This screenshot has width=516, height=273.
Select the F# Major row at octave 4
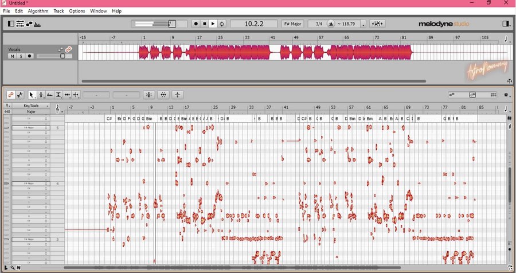30,184
